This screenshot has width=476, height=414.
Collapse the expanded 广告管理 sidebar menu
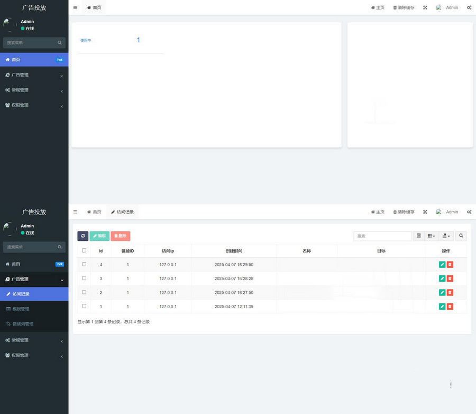34,279
